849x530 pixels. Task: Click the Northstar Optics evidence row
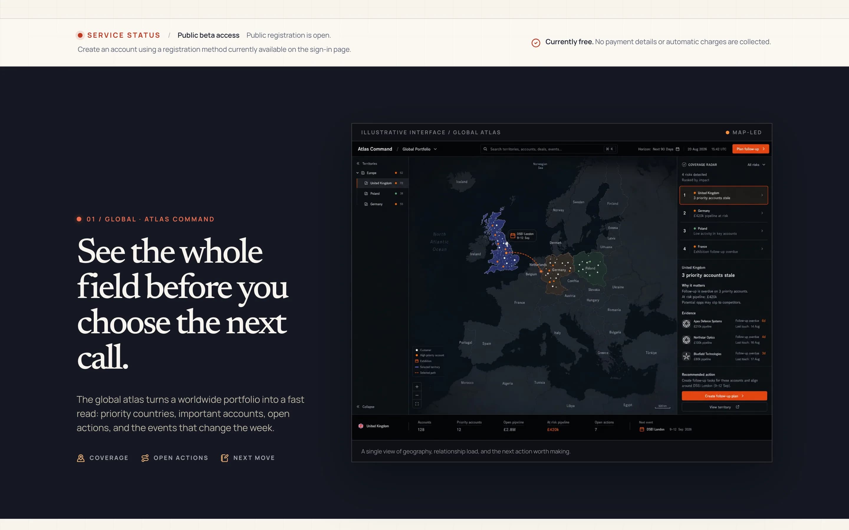[x=724, y=340]
